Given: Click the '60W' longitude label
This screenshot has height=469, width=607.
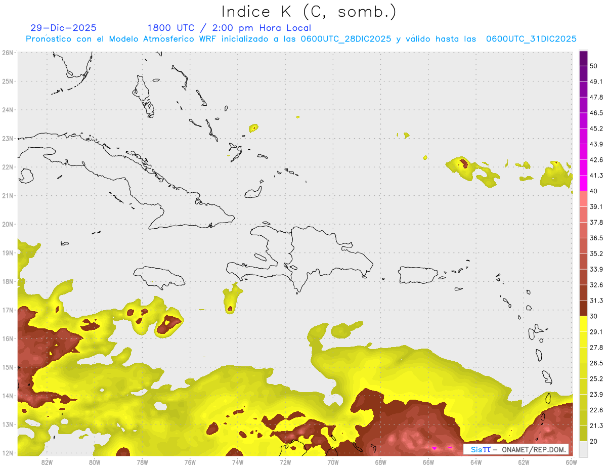Looking at the screenshot, I should [571, 462].
